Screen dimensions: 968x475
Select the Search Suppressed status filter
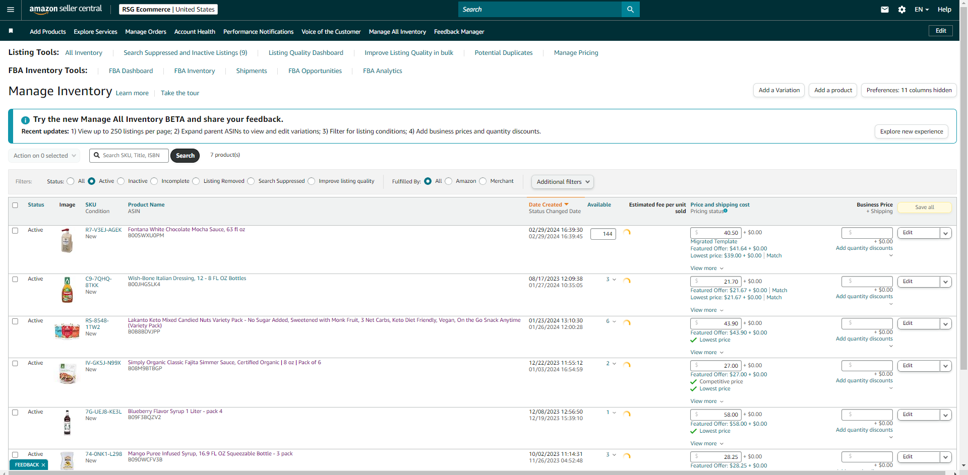[x=251, y=181]
